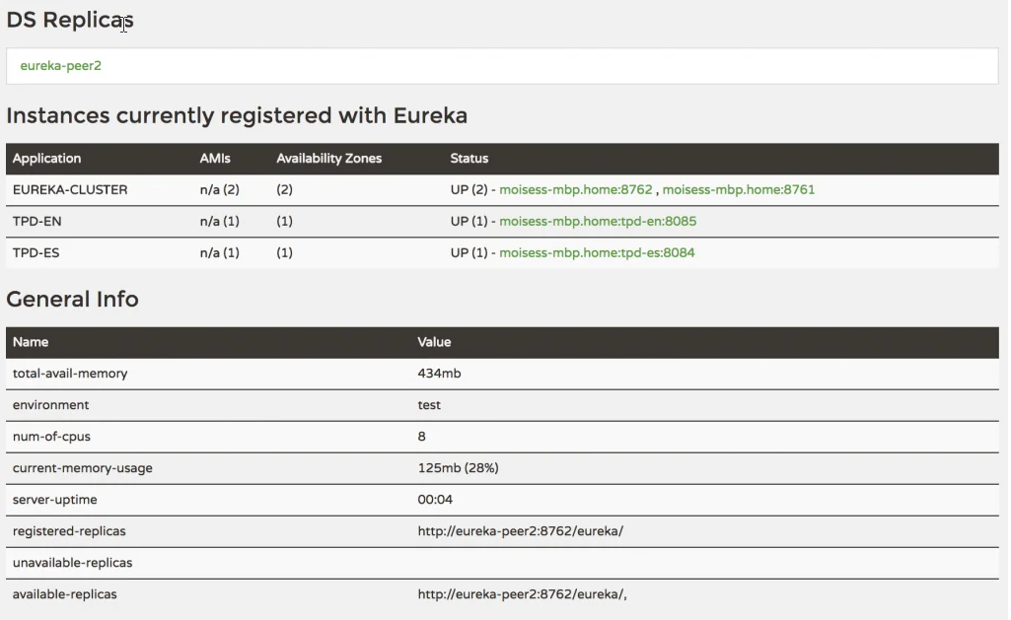
Task: Click the Availability Zones column header
Action: [x=328, y=158]
